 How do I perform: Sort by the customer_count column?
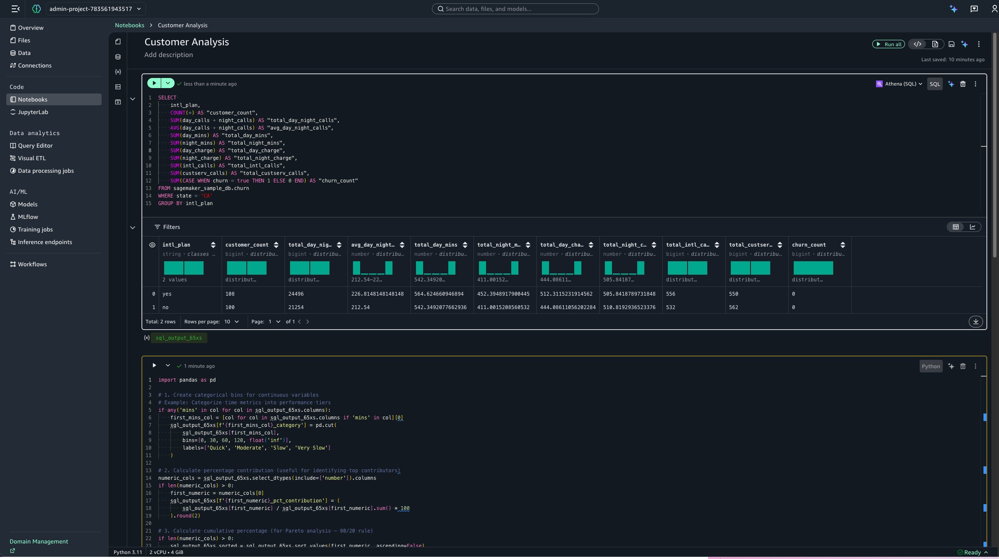[276, 245]
